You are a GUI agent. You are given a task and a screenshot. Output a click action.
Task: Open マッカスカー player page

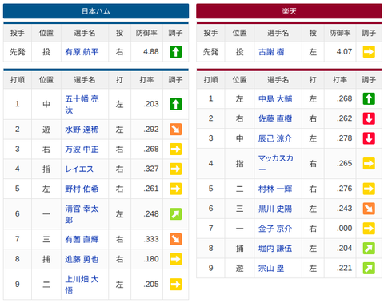coord(276,163)
